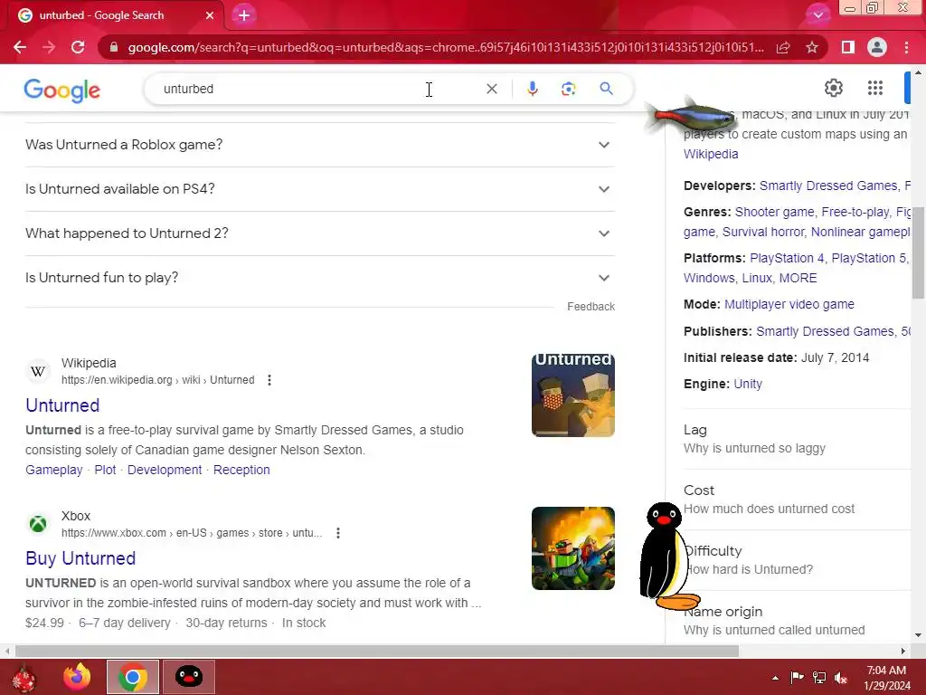Open the Buy Unturned Xbox result
926x695 pixels.
80,558
